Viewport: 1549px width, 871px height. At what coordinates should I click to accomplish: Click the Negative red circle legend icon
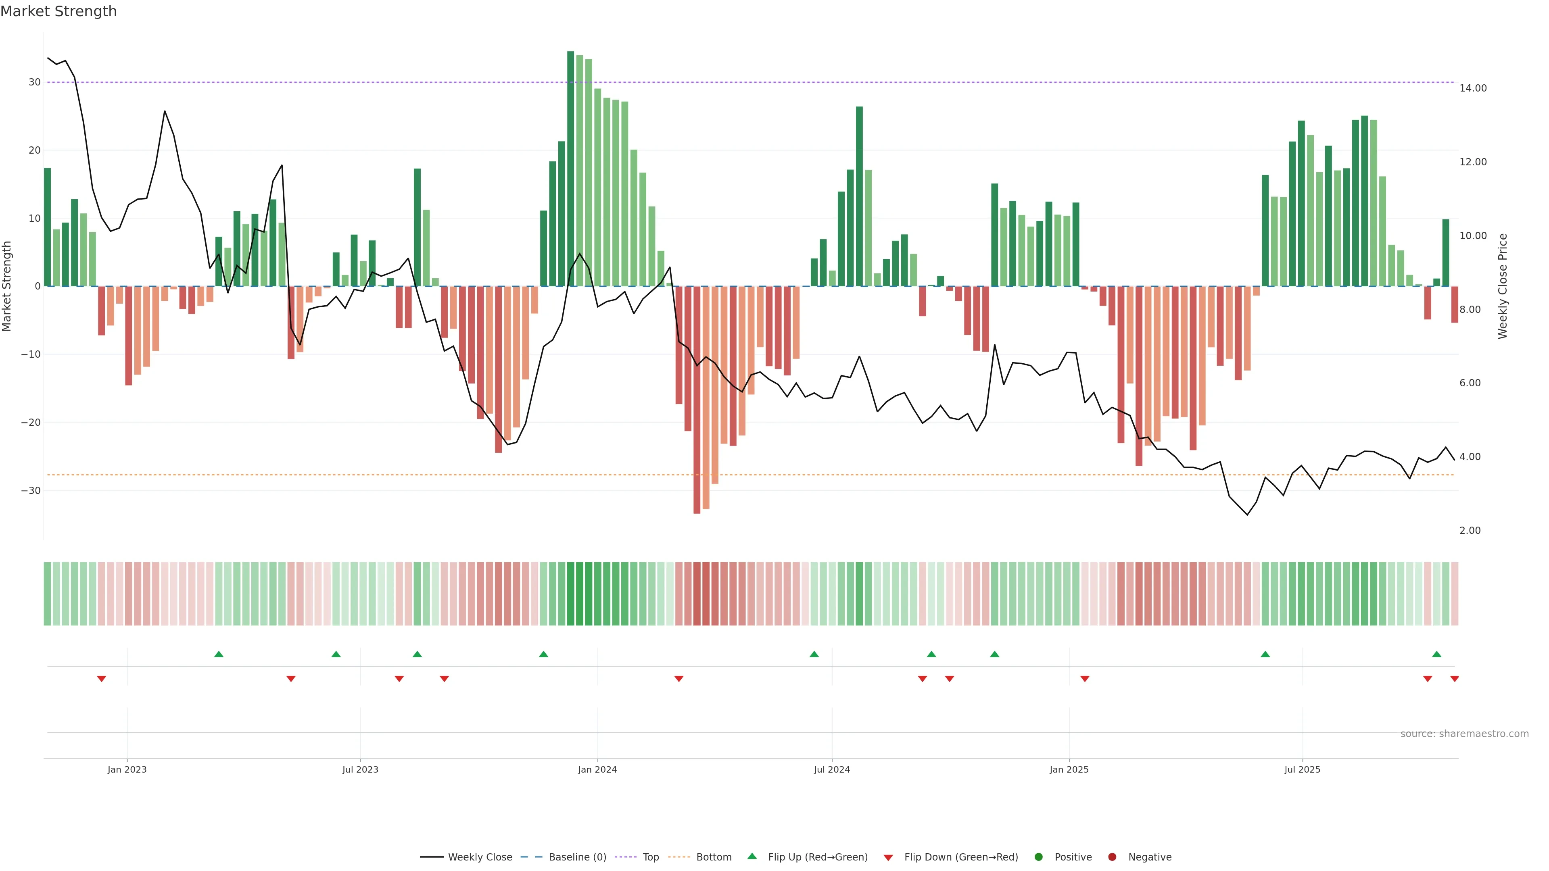coord(1112,856)
